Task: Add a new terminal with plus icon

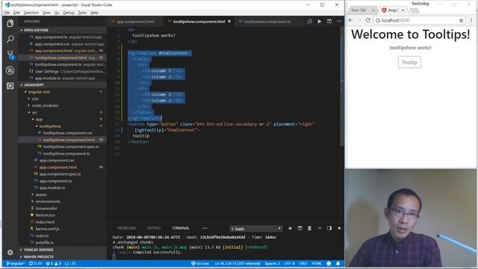Action: [290, 228]
